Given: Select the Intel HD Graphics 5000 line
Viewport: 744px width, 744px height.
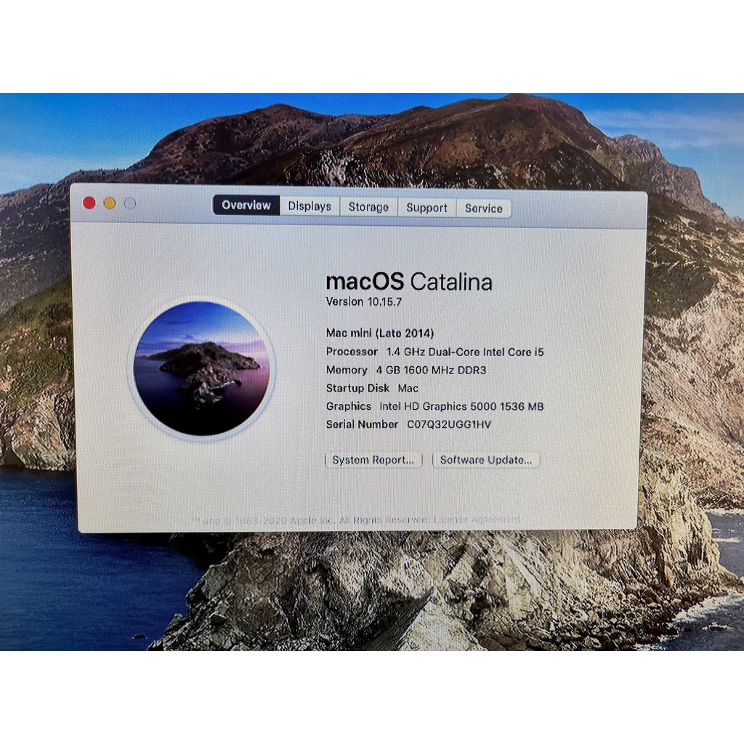Looking at the screenshot, I should tap(434, 406).
